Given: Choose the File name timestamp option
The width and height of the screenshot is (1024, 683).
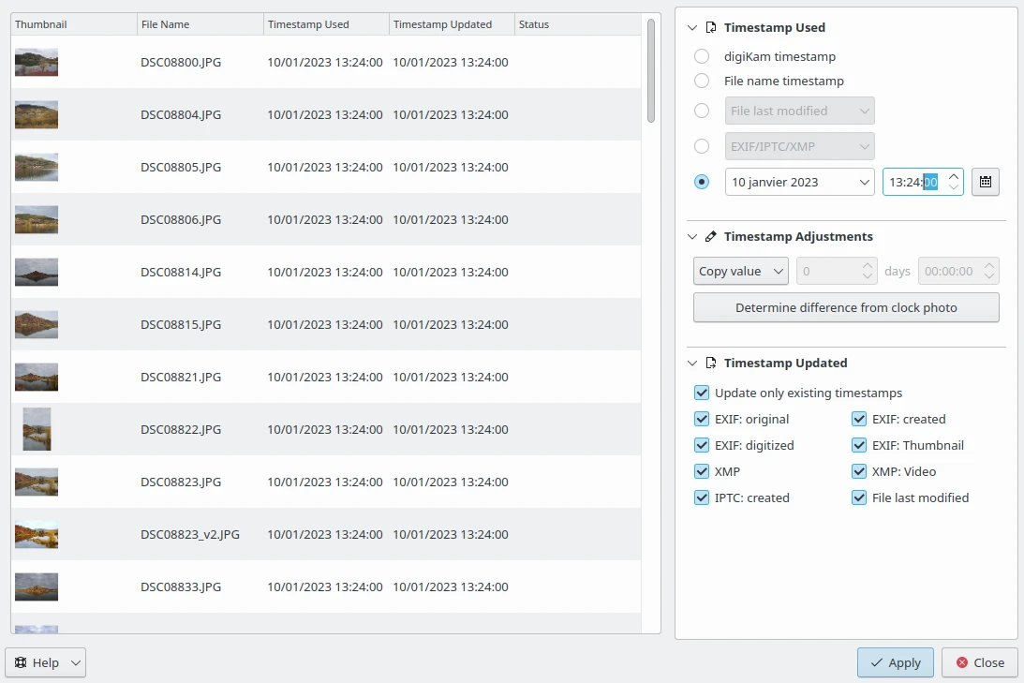Looking at the screenshot, I should click(702, 81).
